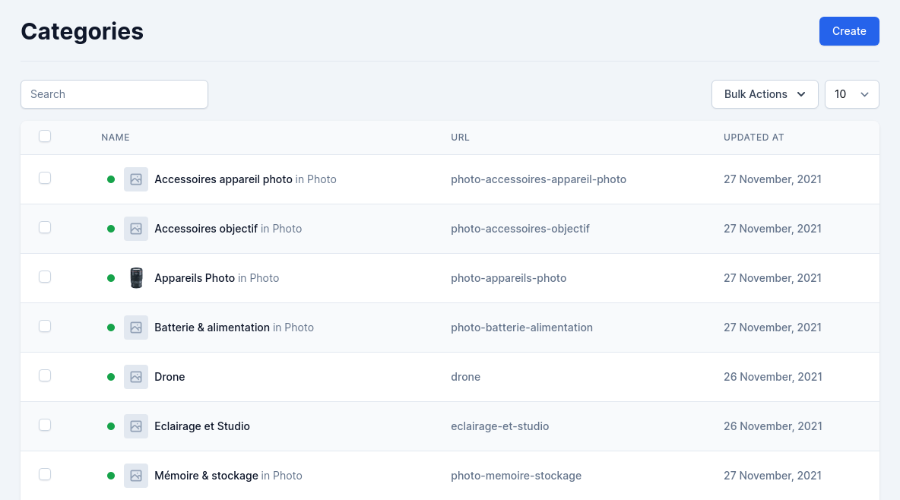This screenshot has height=500, width=900.
Task: Toggle the select-all checkbox in table header
Action: (x=45, y=136)
